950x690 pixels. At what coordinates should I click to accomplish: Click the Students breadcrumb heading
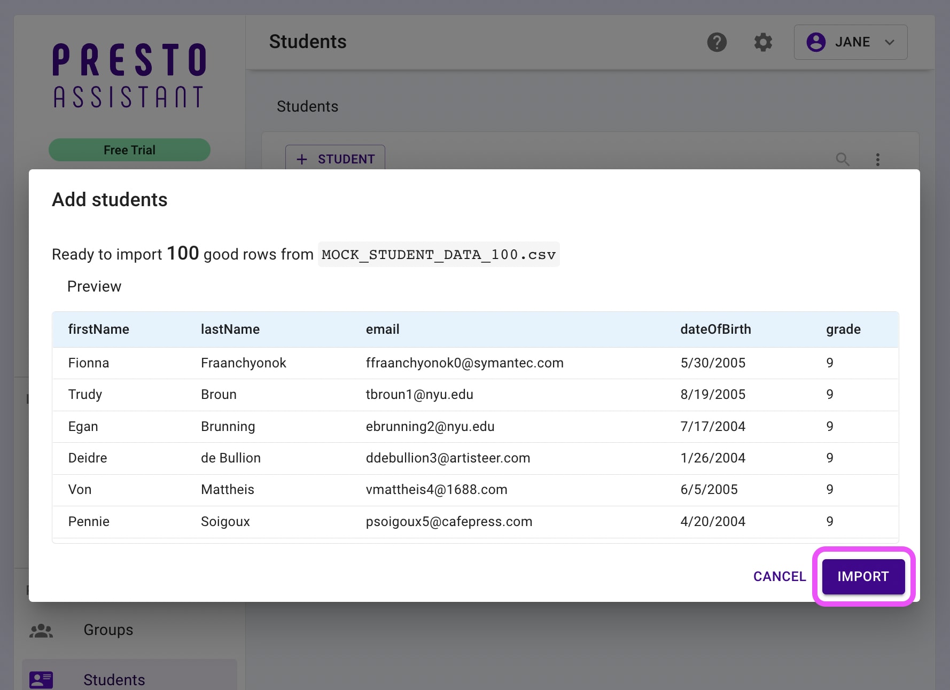[x=307, y=107]
